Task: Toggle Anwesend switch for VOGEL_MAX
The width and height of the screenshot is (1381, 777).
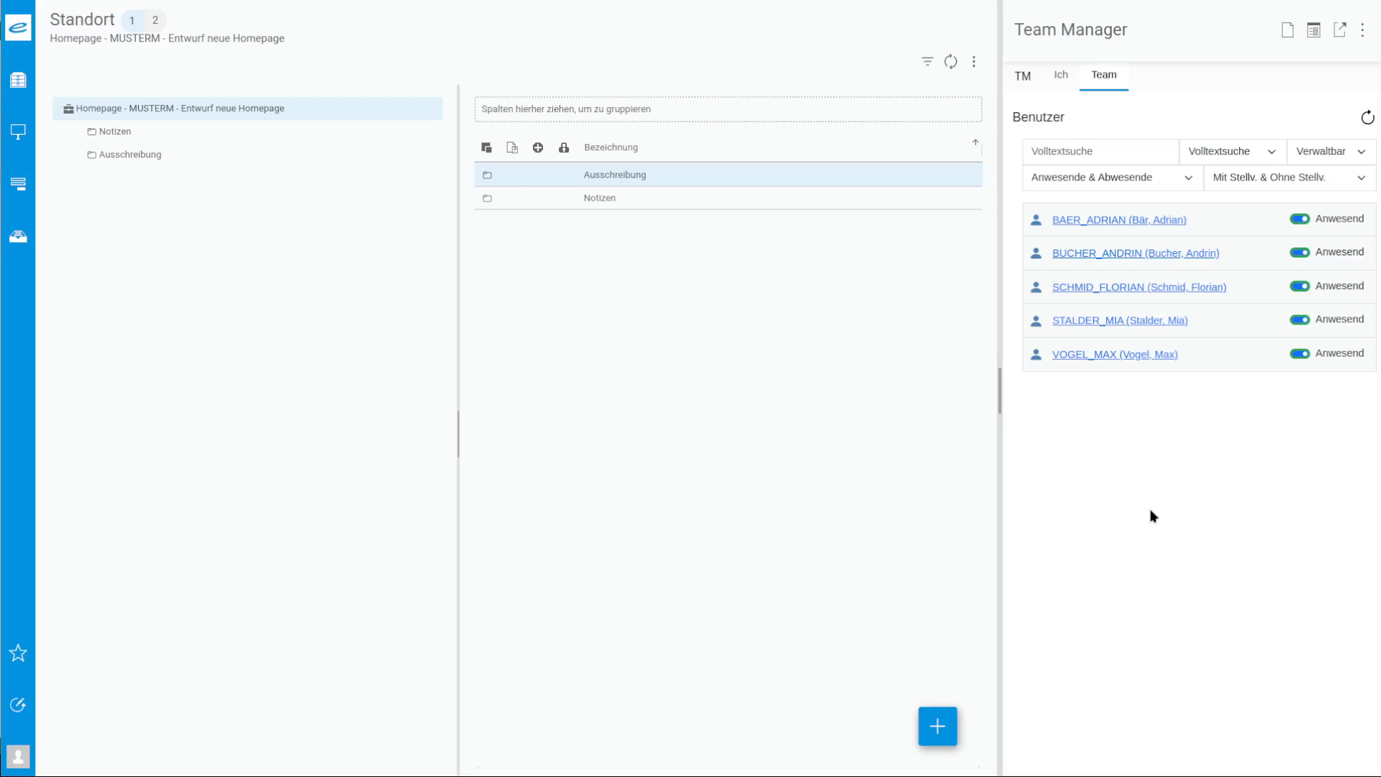Action: (x=1300, y=353)
